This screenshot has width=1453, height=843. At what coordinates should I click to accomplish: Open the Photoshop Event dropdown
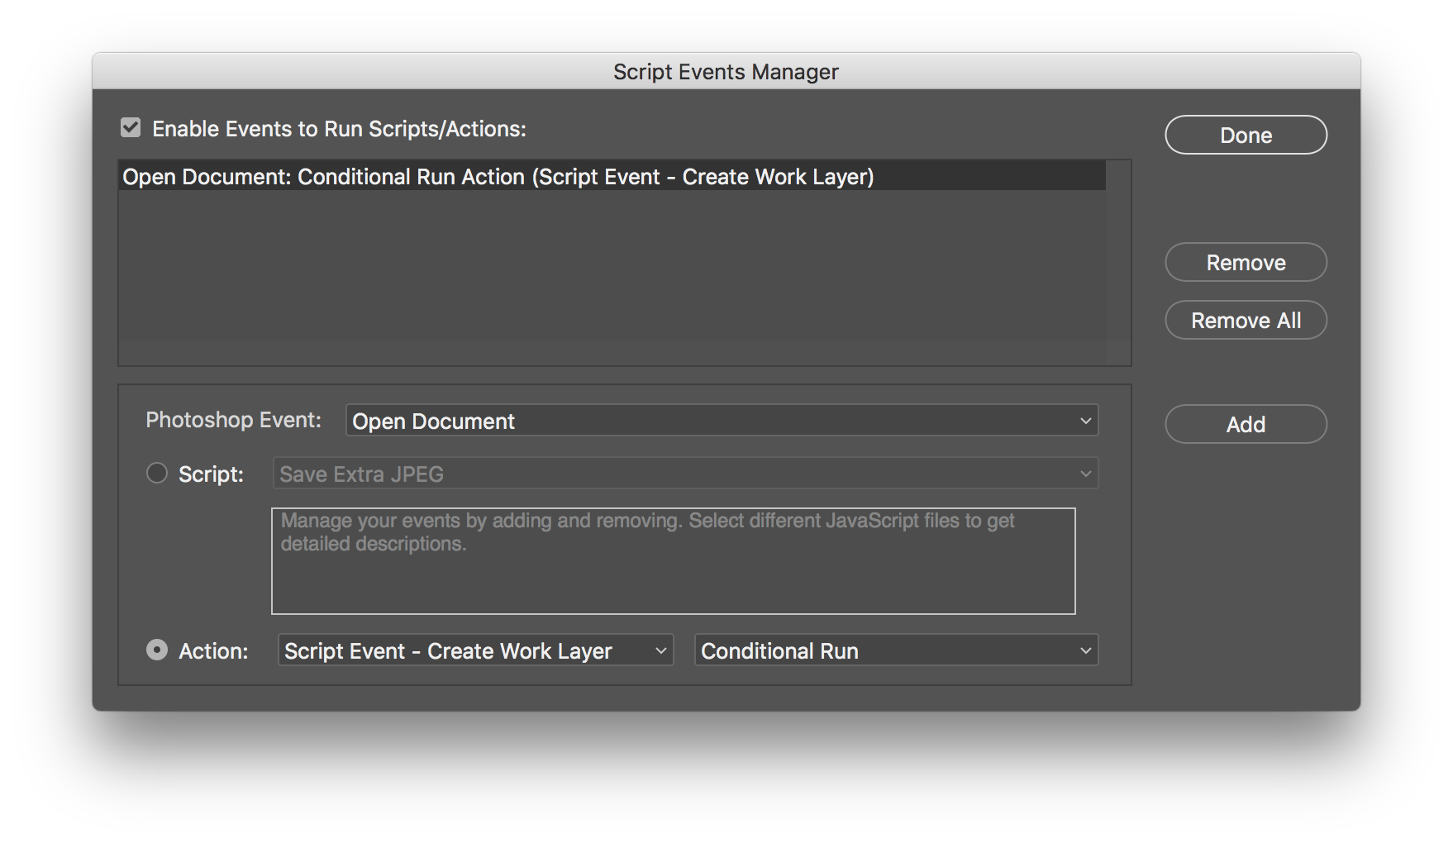pyautogui.click(x=722, y=421)
